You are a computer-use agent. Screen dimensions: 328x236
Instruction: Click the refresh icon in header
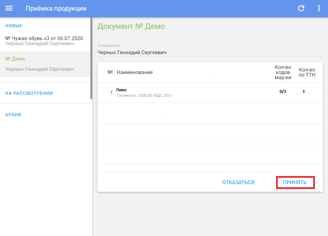tap(301, 9)
